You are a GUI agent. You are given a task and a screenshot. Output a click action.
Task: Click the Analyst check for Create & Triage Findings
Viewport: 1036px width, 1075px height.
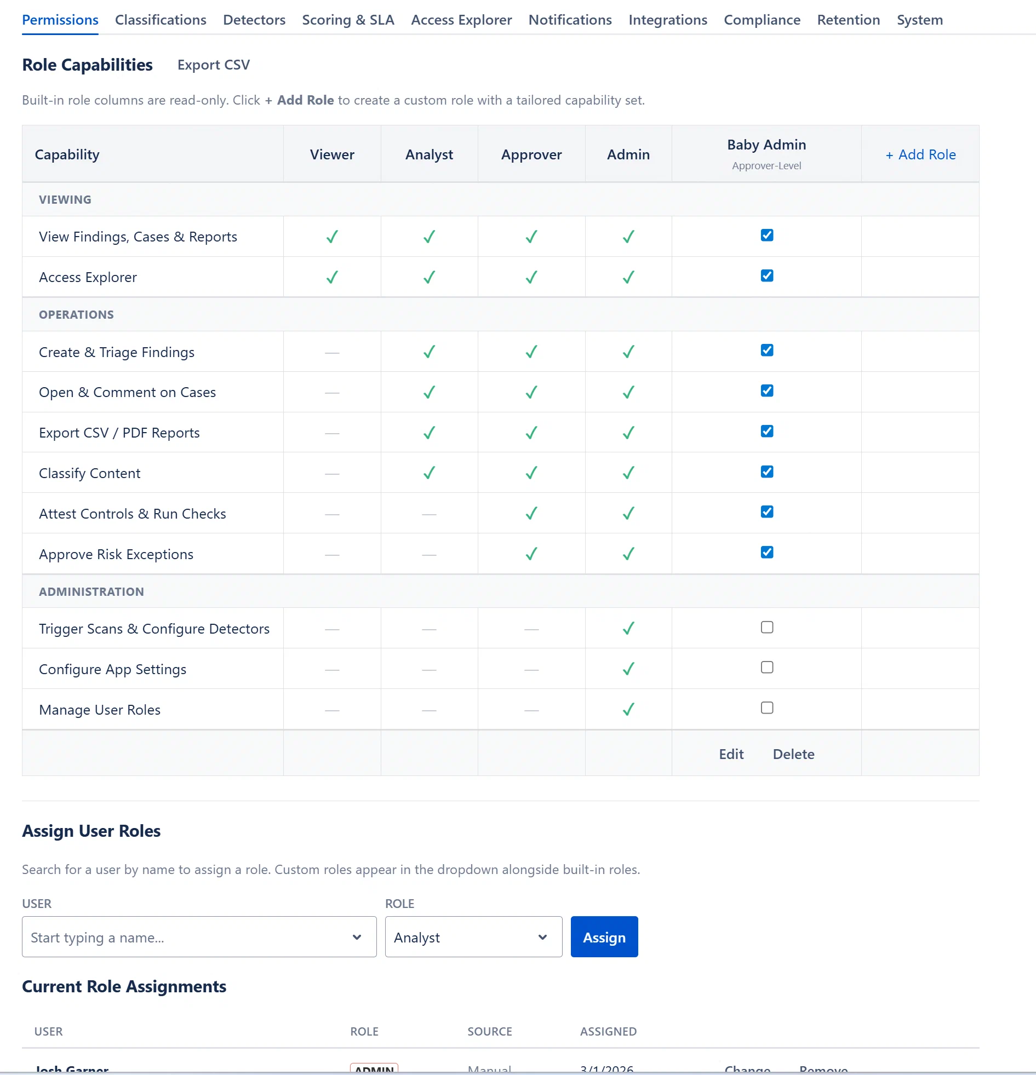429,352
